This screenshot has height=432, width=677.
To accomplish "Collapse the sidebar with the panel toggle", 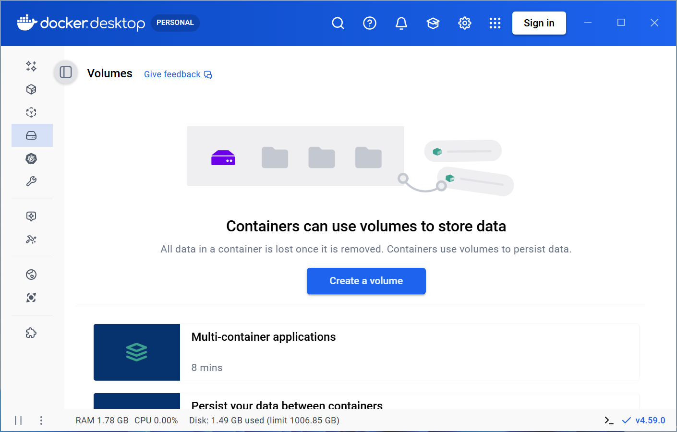I will pyautogui.click(x=65, y=72).
